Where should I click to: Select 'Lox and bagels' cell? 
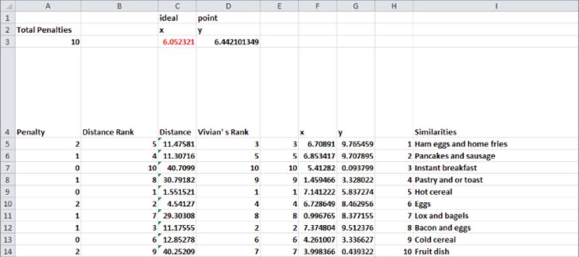click(x=496, y=216)
